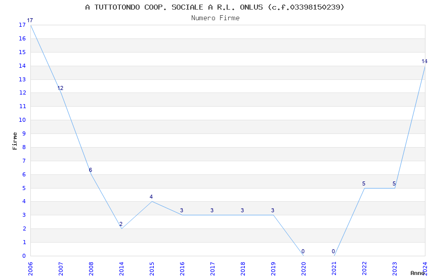The width and height of the screenshot is (430, 278).
Task: Select y-axis tick label 5
Action: [x=24, y=188]
